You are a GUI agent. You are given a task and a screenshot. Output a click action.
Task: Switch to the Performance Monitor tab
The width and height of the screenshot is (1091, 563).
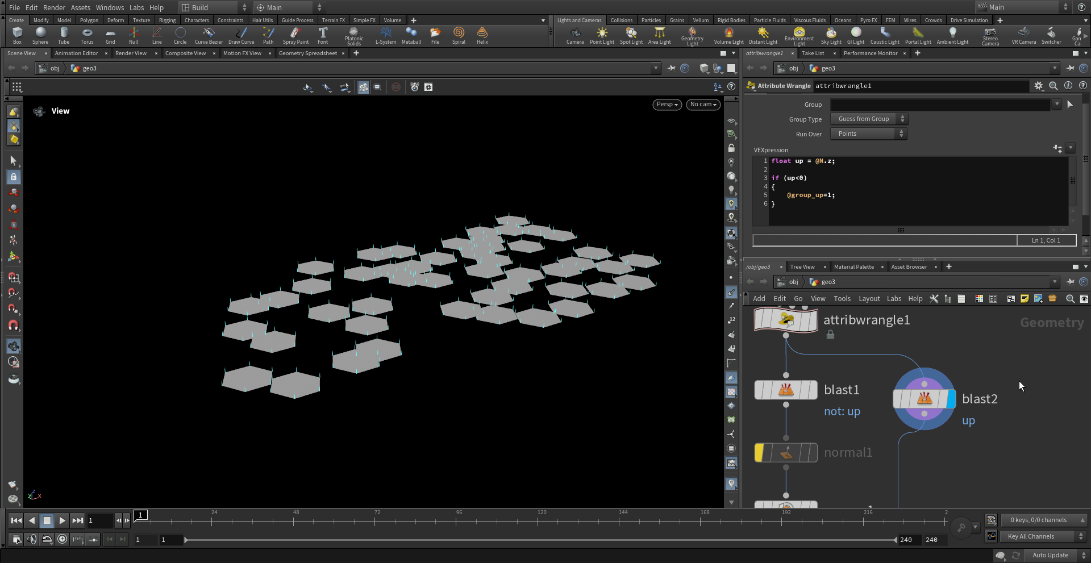[871, 53]
